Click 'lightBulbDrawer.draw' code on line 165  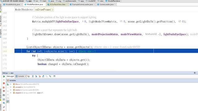(x=46, y=34)
